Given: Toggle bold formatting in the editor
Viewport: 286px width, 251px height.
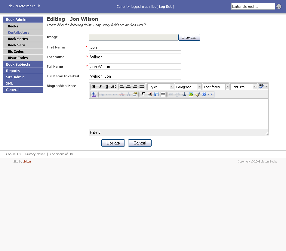Looking at the screenshot, I should tap(94, 87).
